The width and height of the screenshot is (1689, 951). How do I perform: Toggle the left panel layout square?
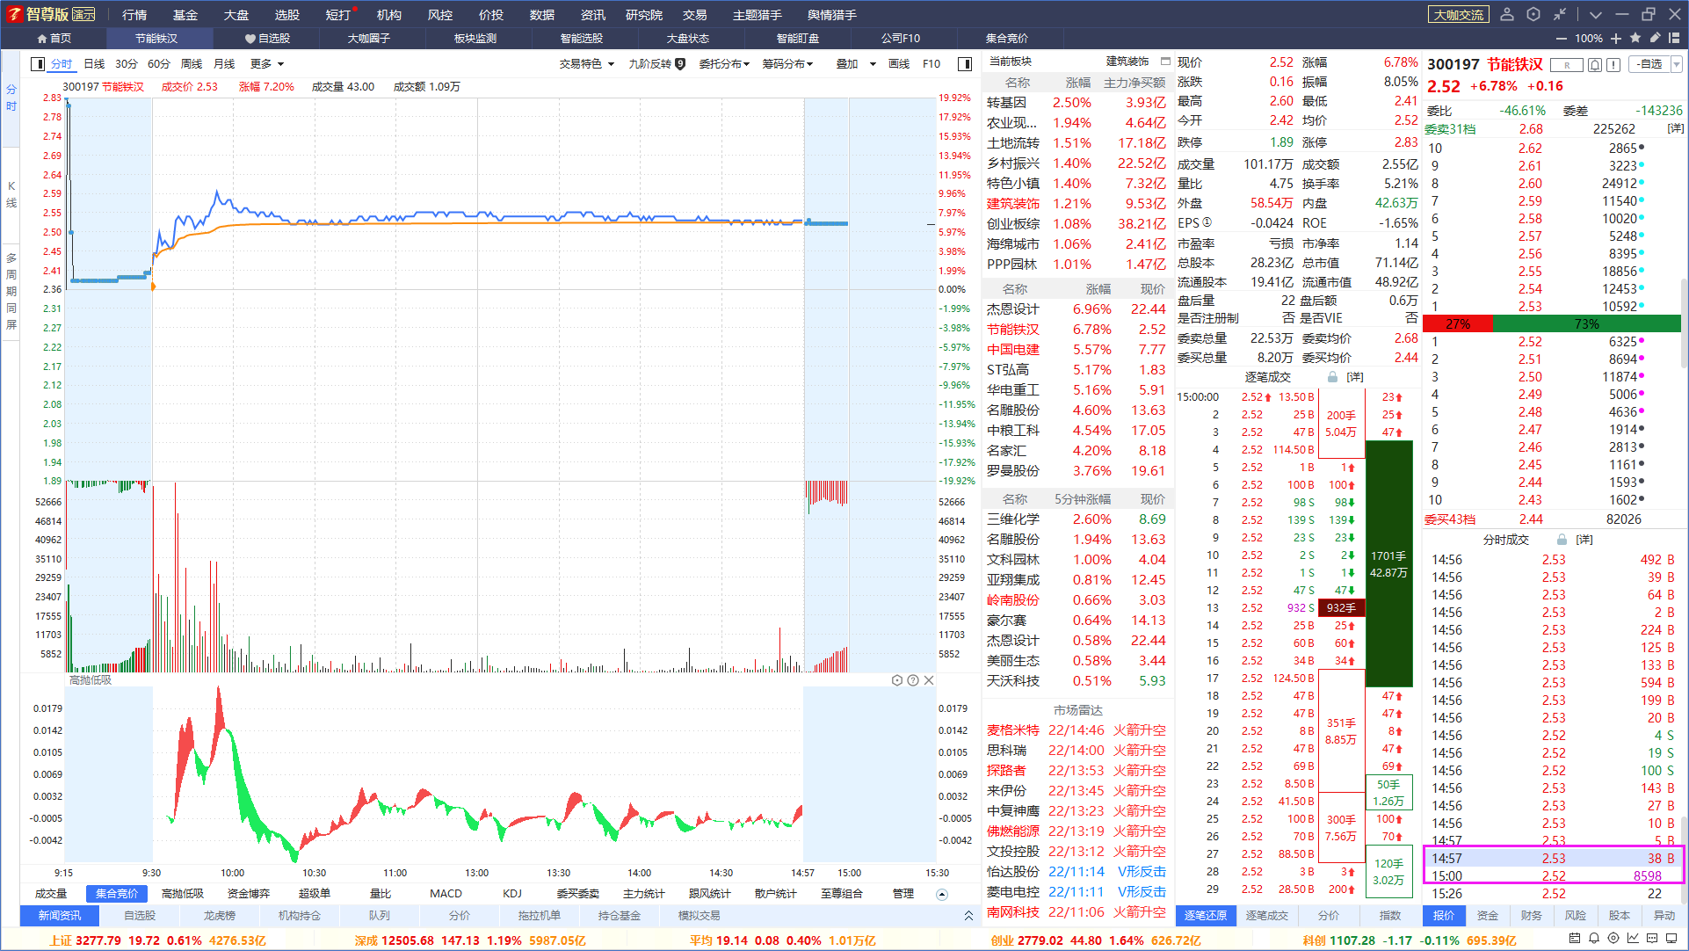coord(38,63)
